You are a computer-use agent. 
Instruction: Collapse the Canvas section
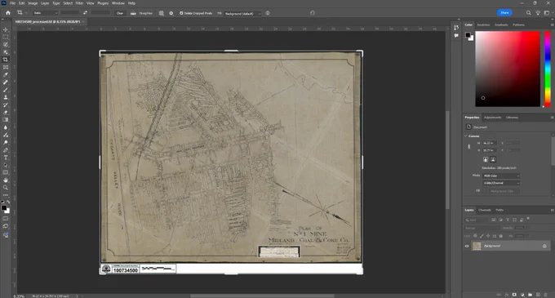[x=465, y=136]
